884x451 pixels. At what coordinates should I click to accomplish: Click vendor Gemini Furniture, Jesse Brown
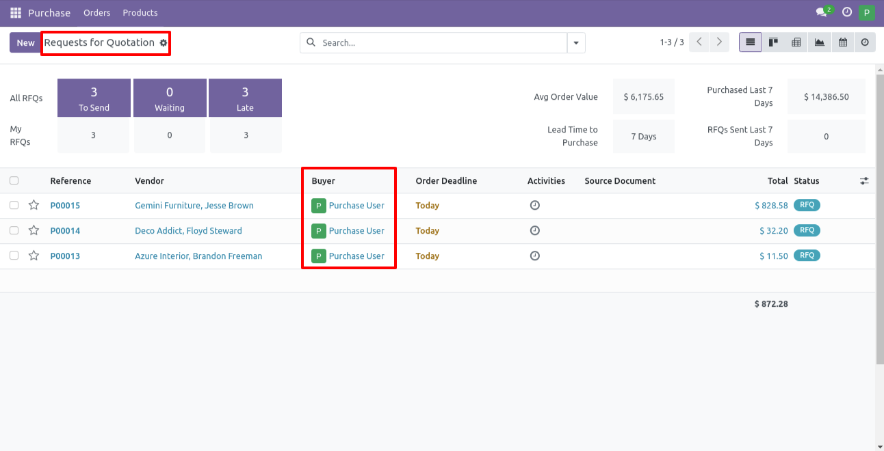194,206
